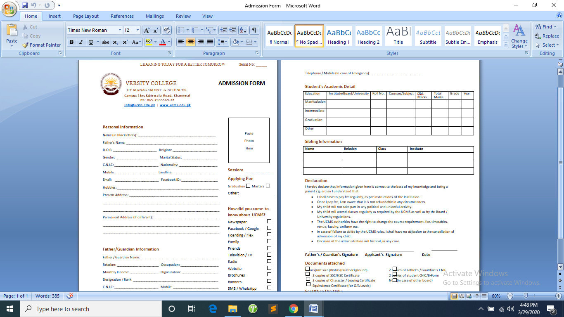Tick the Radio checkbox
Screen dimensions: 564x317
(x=269, y=261)
